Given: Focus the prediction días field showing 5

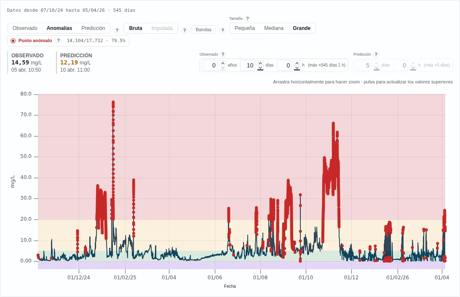Looking at the screenshot, I should [x=364, y=65].
